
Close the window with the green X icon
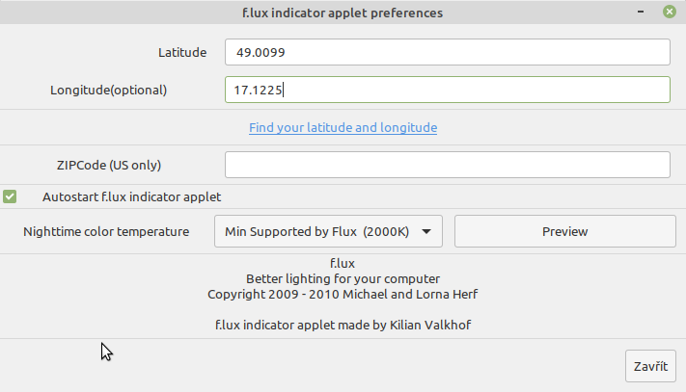pyautogui.click(x=669, y=13)
